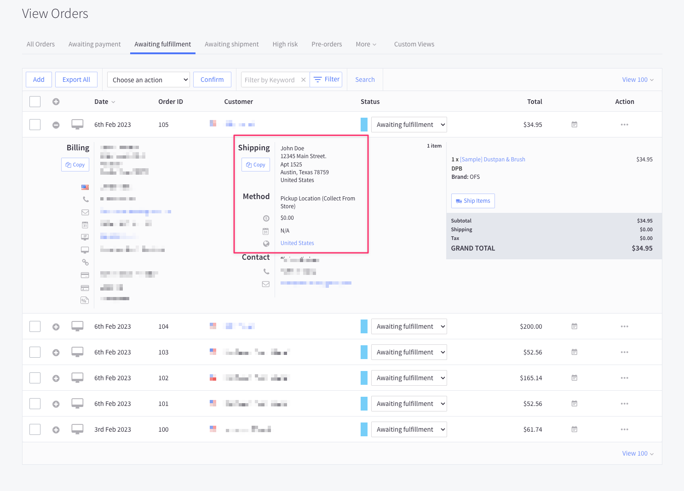Open the Choose an action dropdown
This screenshot has height=491, width=684.
148,80
